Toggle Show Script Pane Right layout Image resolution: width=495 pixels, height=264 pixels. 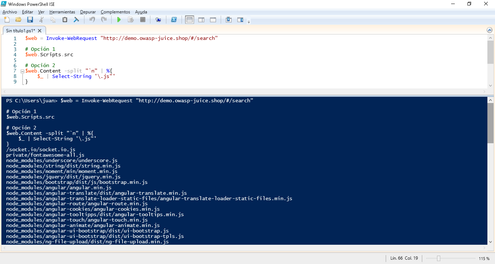tap(201, 20)
